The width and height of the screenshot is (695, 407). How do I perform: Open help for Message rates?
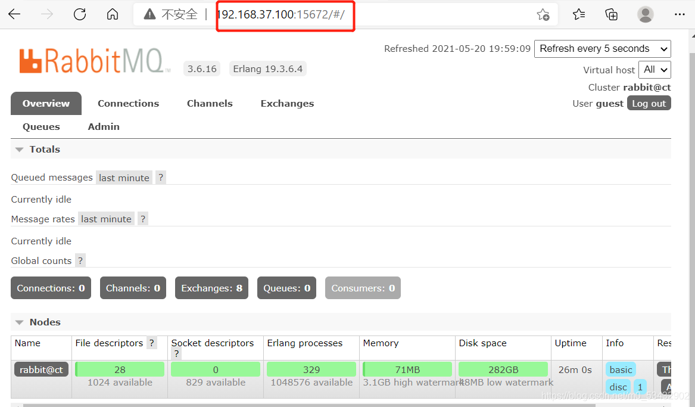click(x=143, y=219)
